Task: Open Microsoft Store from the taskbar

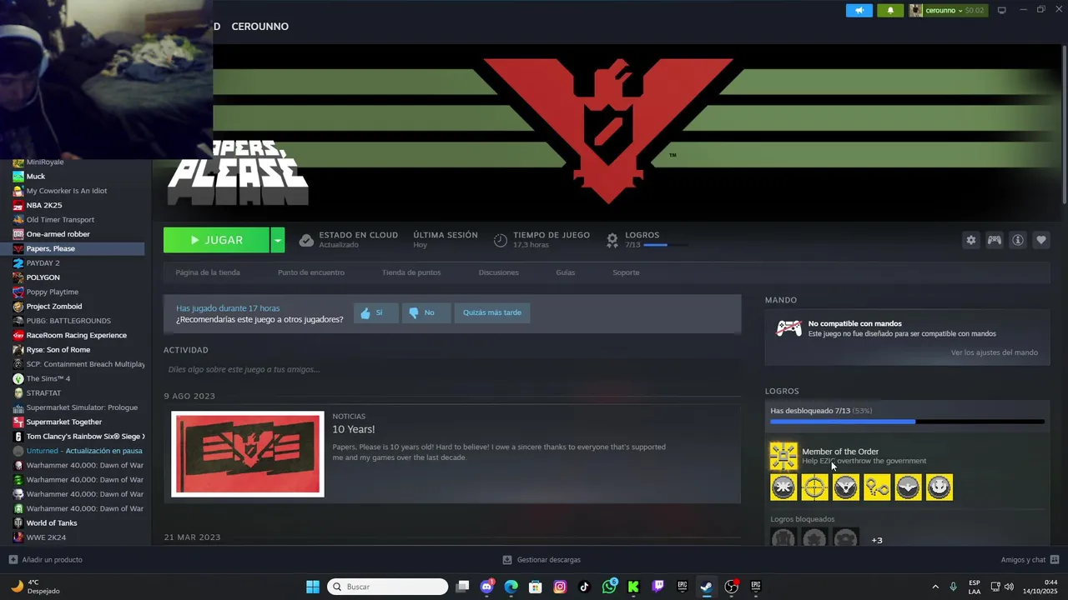Action: click(536, 587)
